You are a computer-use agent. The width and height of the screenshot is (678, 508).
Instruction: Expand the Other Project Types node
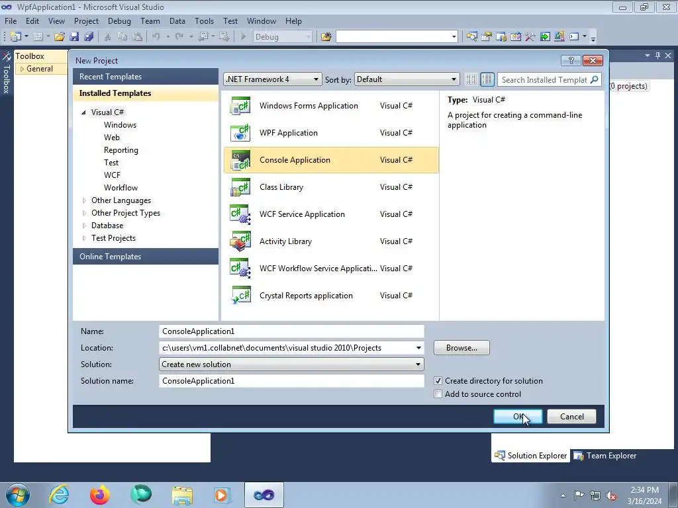84,213
